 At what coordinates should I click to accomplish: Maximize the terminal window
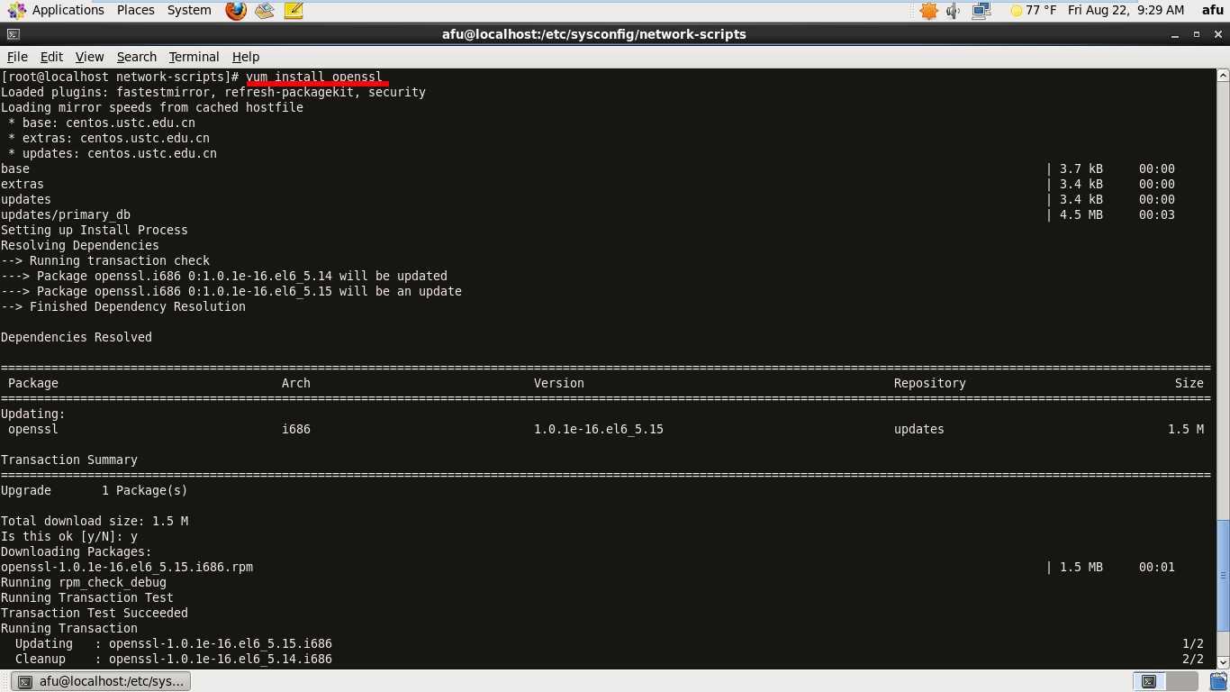(x=1198, y=34)
